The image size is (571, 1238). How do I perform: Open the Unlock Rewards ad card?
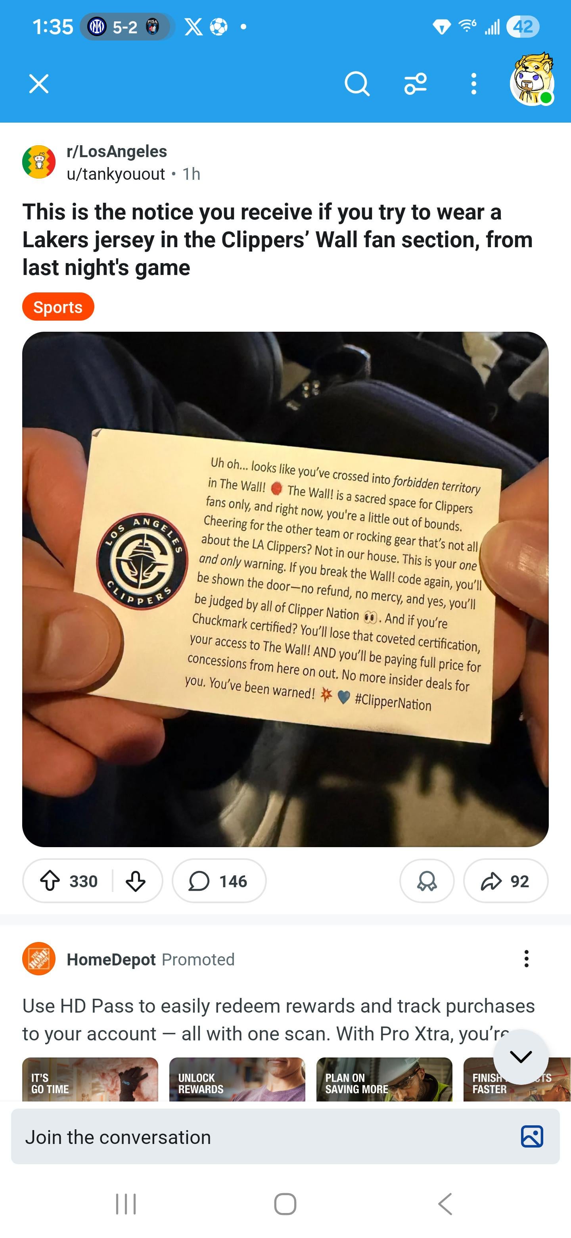pos(237,1079)
